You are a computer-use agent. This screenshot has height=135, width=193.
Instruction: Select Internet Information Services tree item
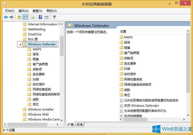(44, 24)
